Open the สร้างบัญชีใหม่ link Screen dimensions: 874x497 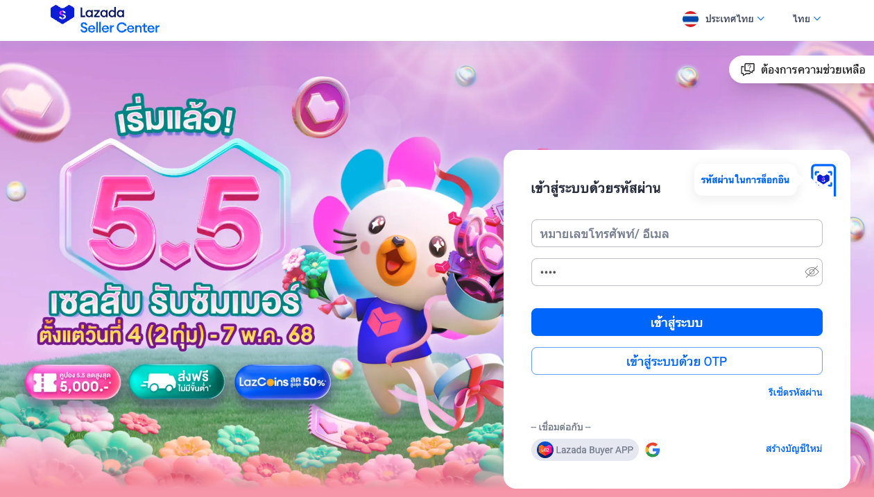point(794,448)
